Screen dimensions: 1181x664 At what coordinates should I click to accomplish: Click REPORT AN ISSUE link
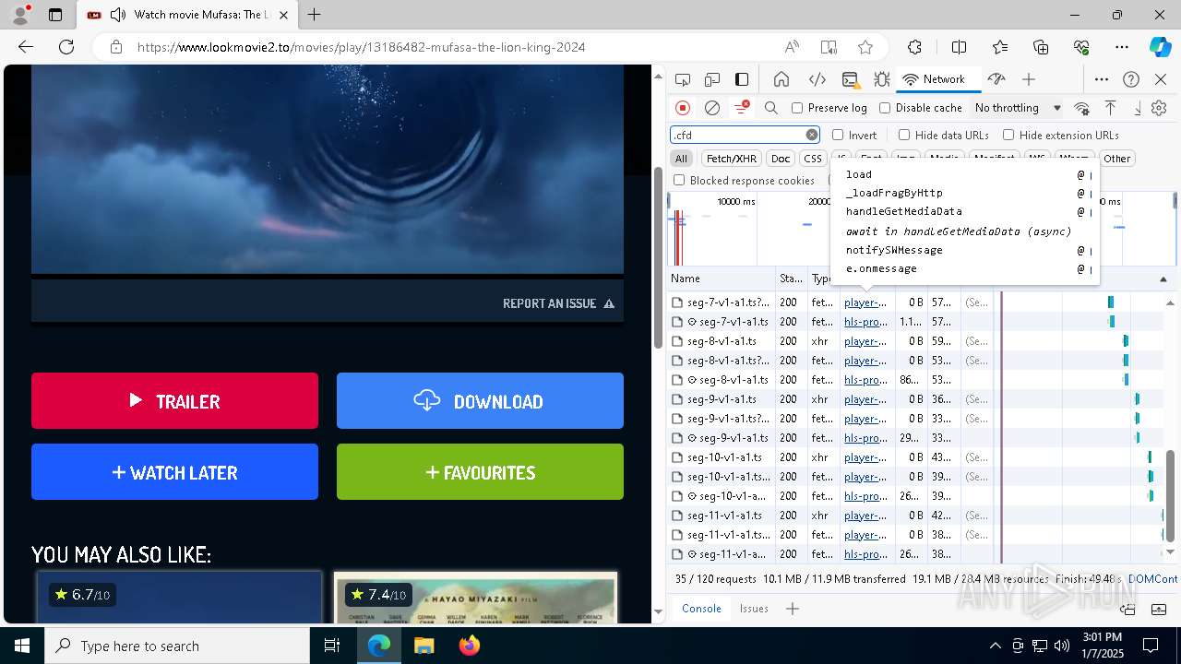(x=558, y=303)
